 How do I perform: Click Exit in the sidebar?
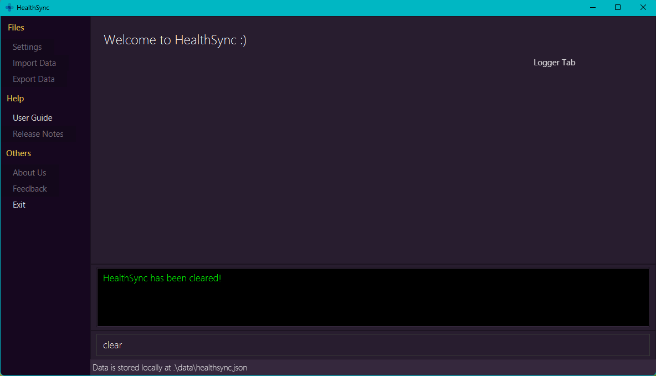[19, 205]
